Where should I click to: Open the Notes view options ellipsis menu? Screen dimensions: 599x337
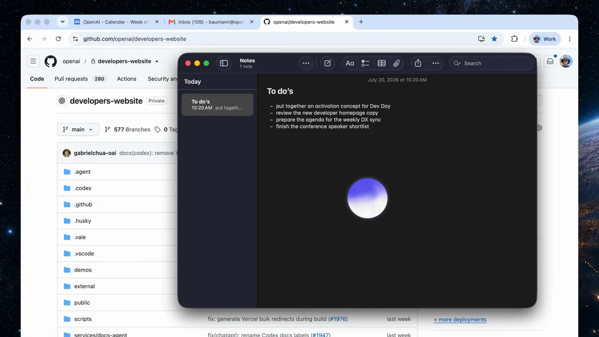coord(306,63)
